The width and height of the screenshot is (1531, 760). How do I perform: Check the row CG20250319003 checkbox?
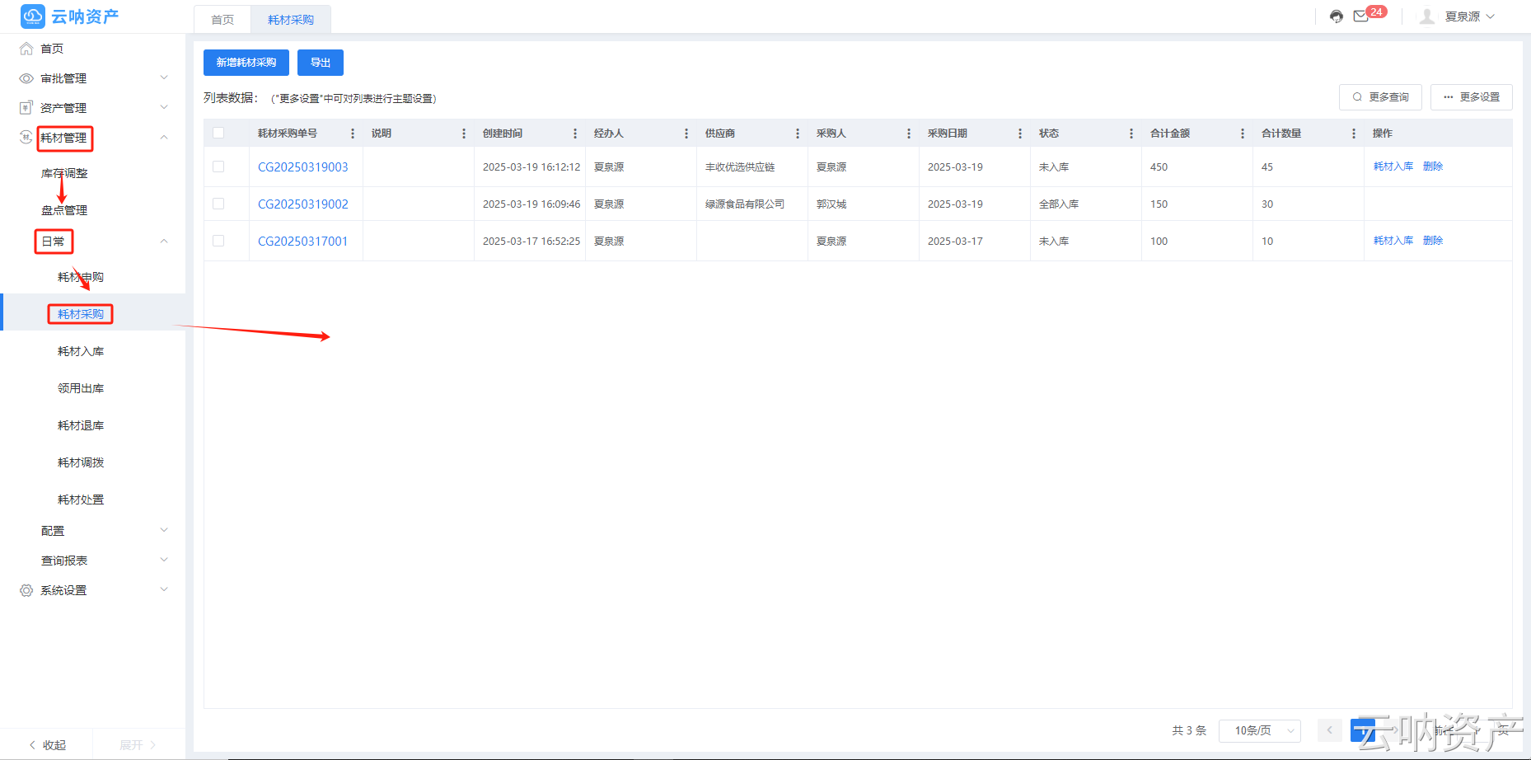tap(218, 167)
